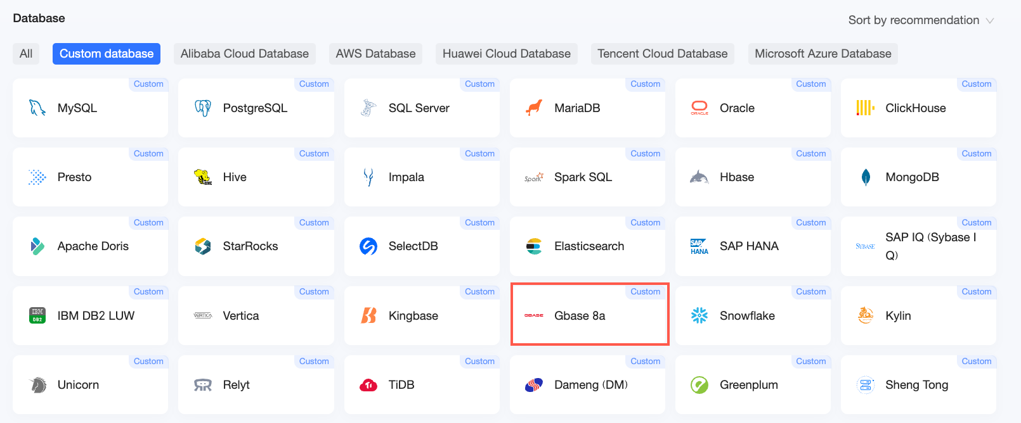Click the Snowflake snowflake icon
This screenshot has height=423, width=1021.
[x=699, y=315]
